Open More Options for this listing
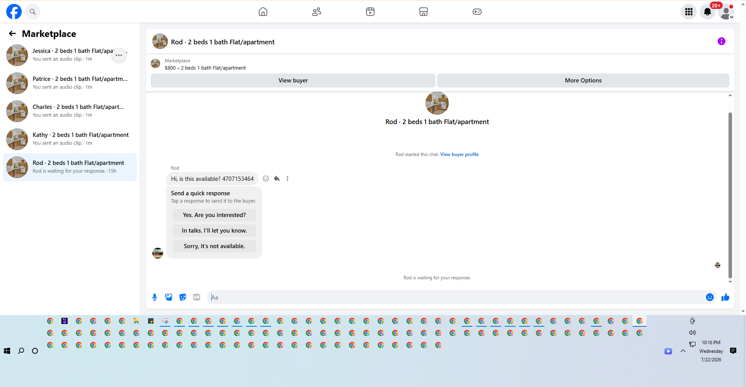This screenshot has height=387, width=746. pos(583,81)
